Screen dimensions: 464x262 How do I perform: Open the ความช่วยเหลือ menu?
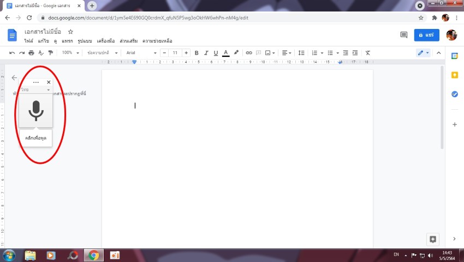157,41
